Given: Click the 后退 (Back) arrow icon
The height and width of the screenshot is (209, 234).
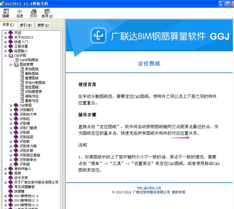Looking at the screenshot, I should (20, 11).
